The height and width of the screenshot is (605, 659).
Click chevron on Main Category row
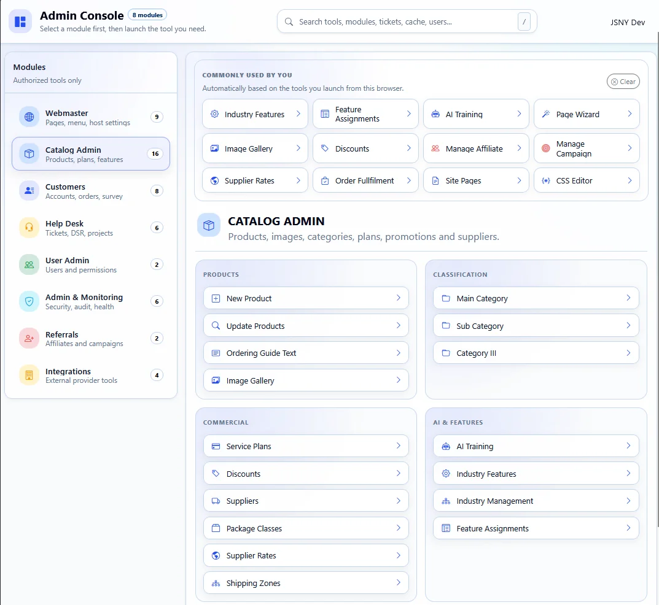[628, 298]
